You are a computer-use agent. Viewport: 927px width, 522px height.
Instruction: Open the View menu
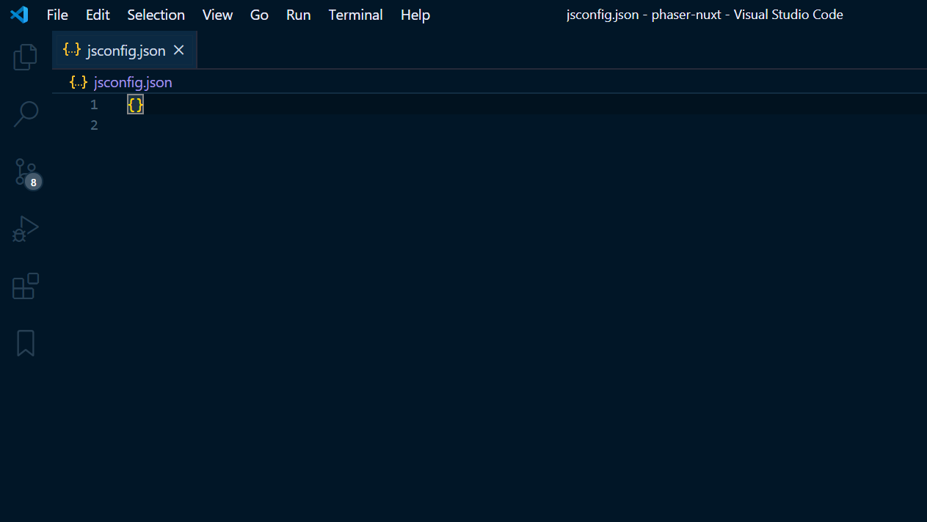point(217,15)
